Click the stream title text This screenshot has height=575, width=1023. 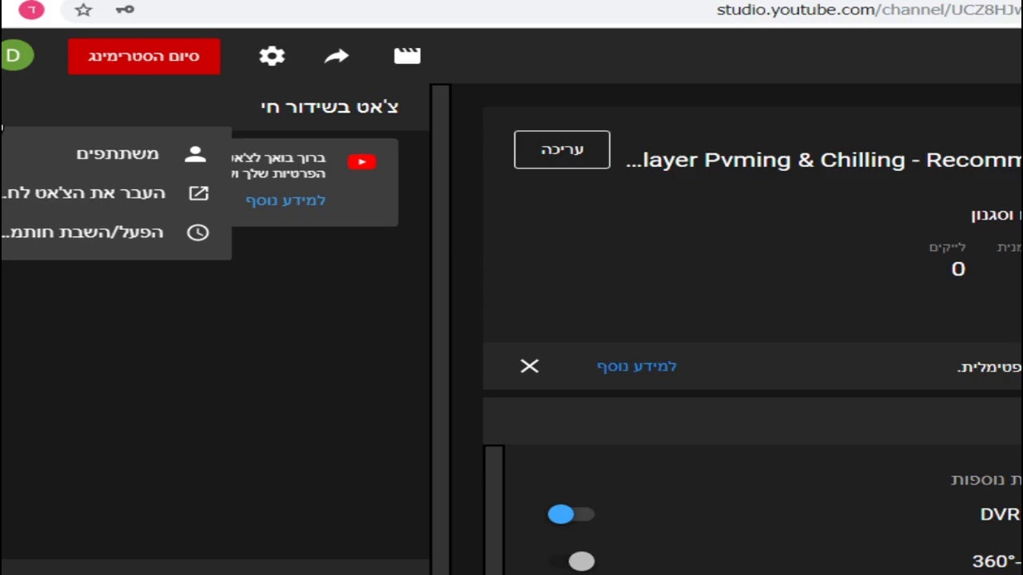pyautogui.click(x=823, y=160)
